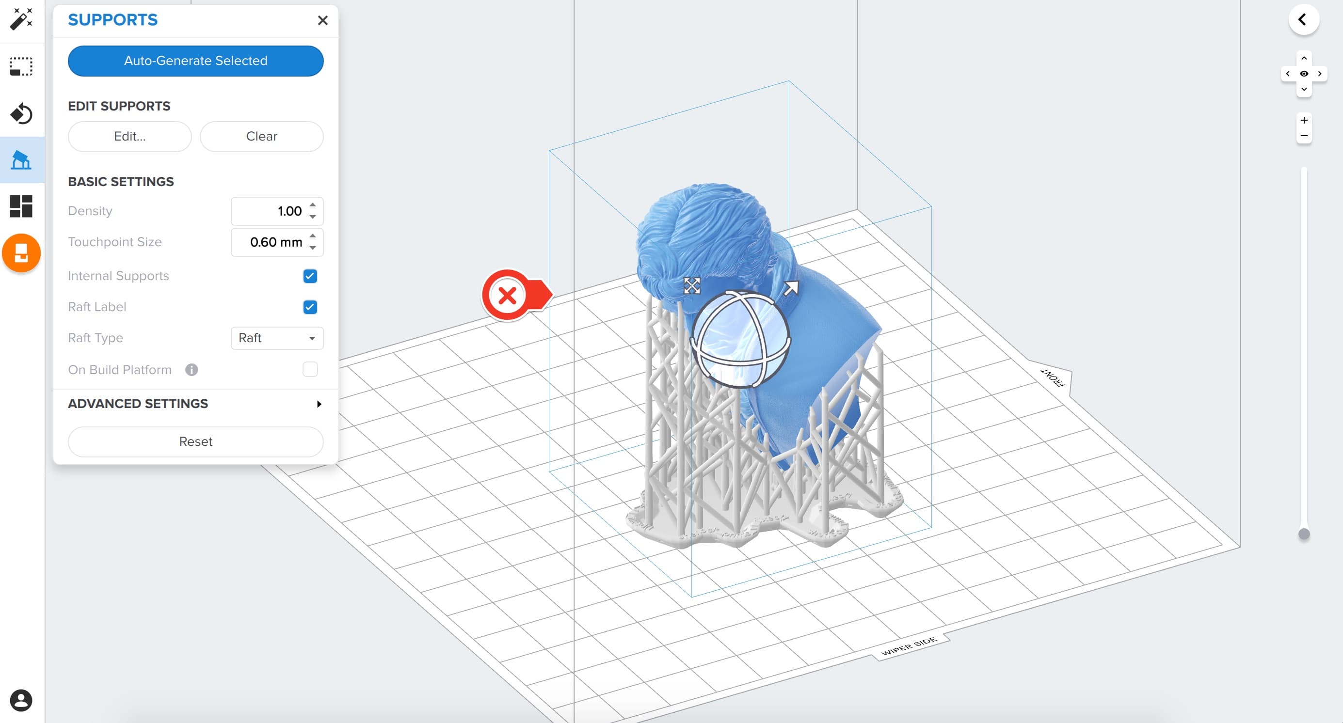Open the Orientation tool in sidebar
This screenshot has width=1343, height=723.
(x=21, y=113)
